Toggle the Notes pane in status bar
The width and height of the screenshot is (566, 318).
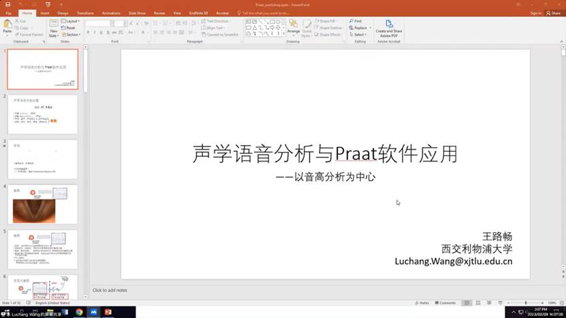(422, 302)
